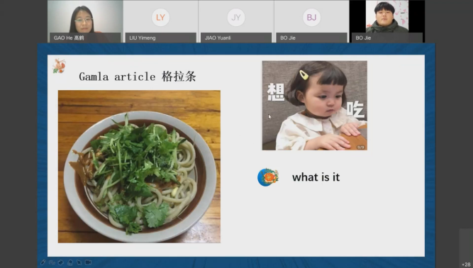Click the camera icon in presentation toolbar

coord(88,262)
